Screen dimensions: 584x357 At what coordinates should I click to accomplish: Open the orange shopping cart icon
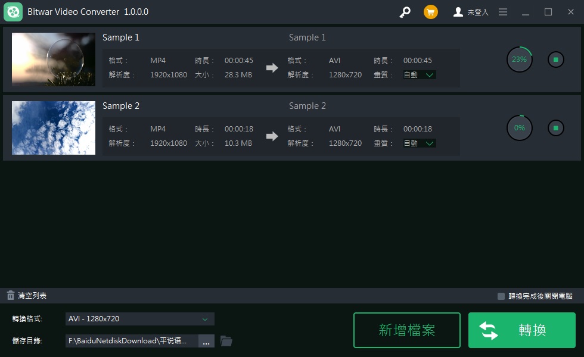pos(430,12)
